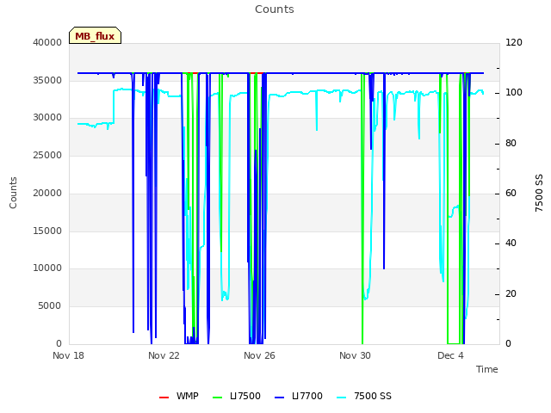Click the 25000 left axis value
The width and height of the screenshot is (551, 413).
coord(47,155)
